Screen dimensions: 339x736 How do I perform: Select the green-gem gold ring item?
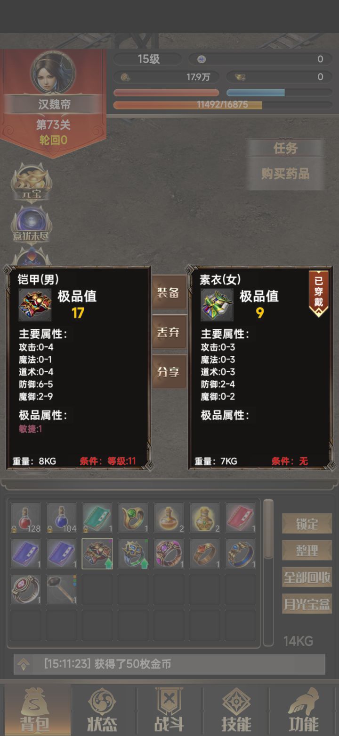pos(133,518)
